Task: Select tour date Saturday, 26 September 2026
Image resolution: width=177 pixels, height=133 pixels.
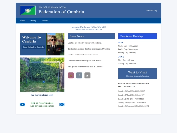Action: (x=134, y=106)
